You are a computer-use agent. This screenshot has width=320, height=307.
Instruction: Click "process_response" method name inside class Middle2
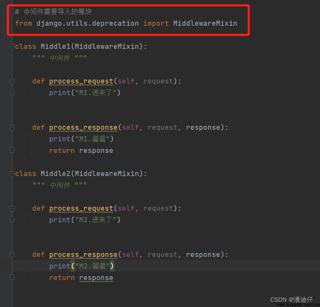click(x=83, y=255)
